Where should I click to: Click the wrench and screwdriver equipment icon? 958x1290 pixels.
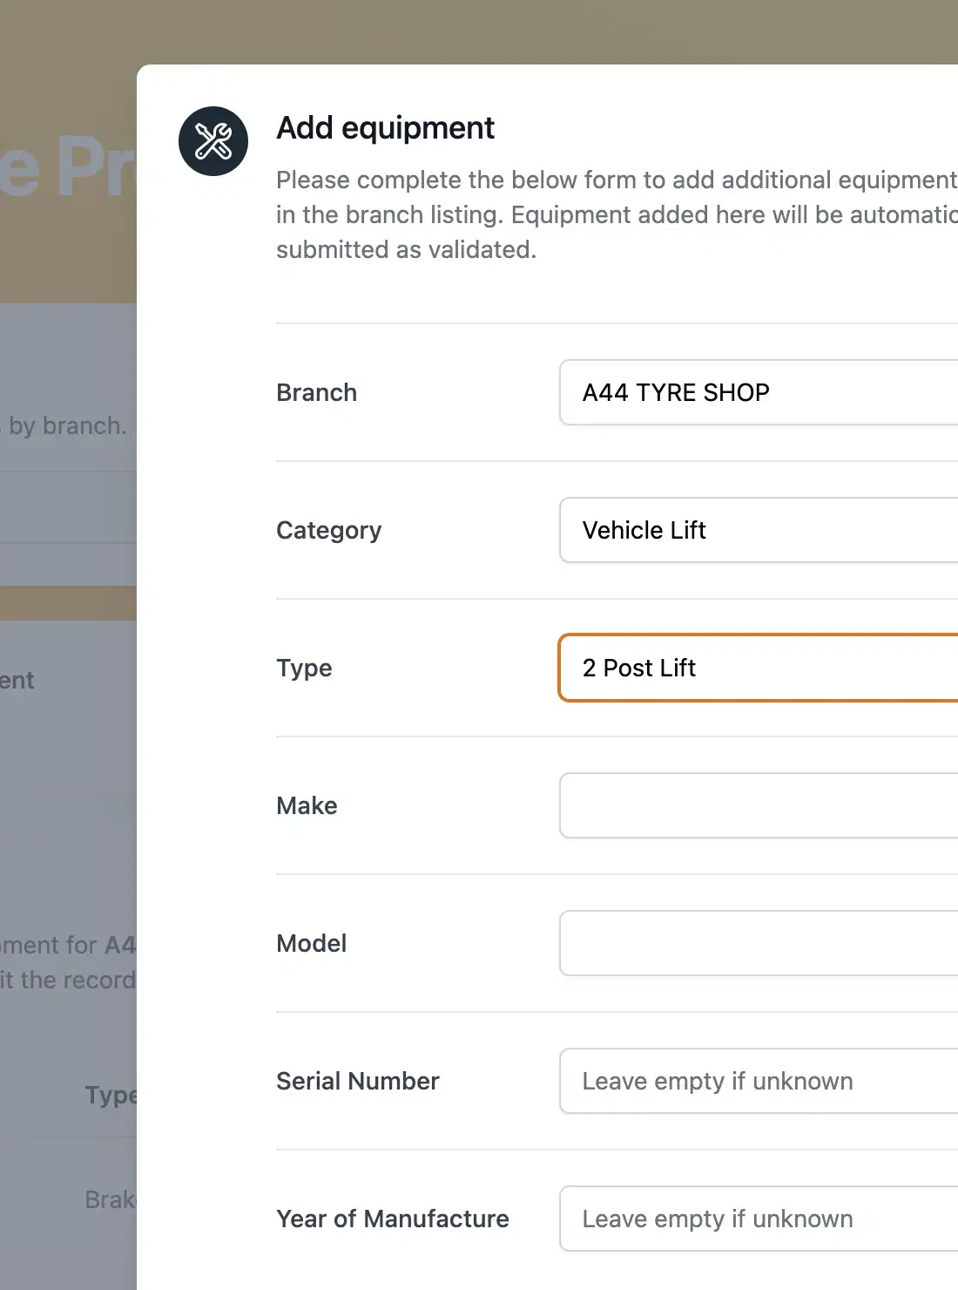coord(213,141)
